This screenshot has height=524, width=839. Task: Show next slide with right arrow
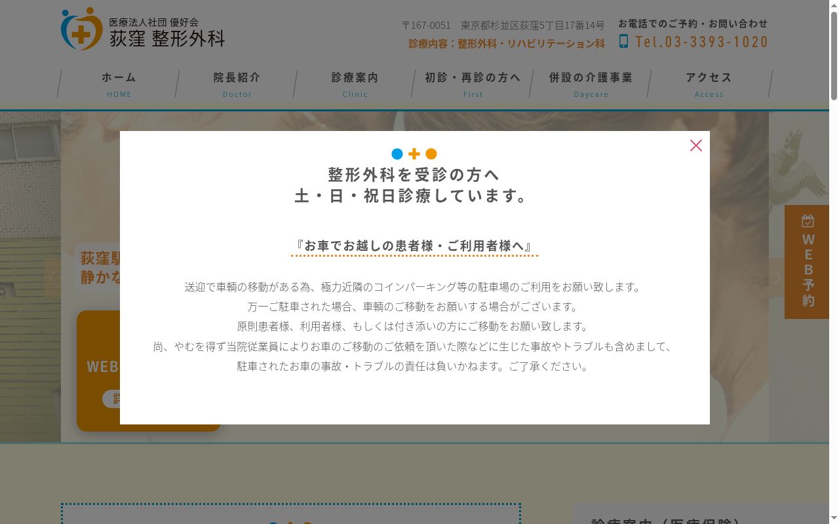coord(777,278)
